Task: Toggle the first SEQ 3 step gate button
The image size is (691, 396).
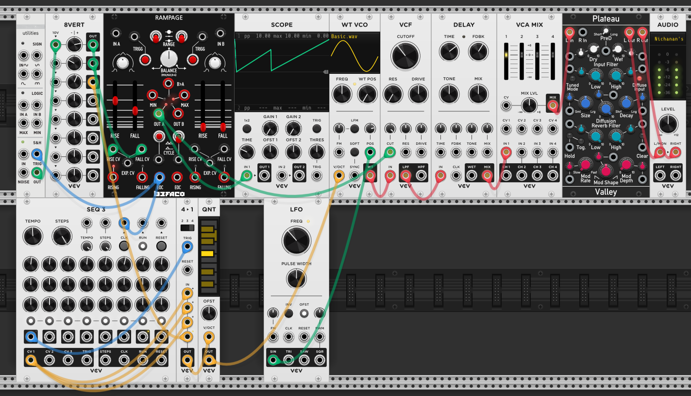Action: tap(31, 321)
